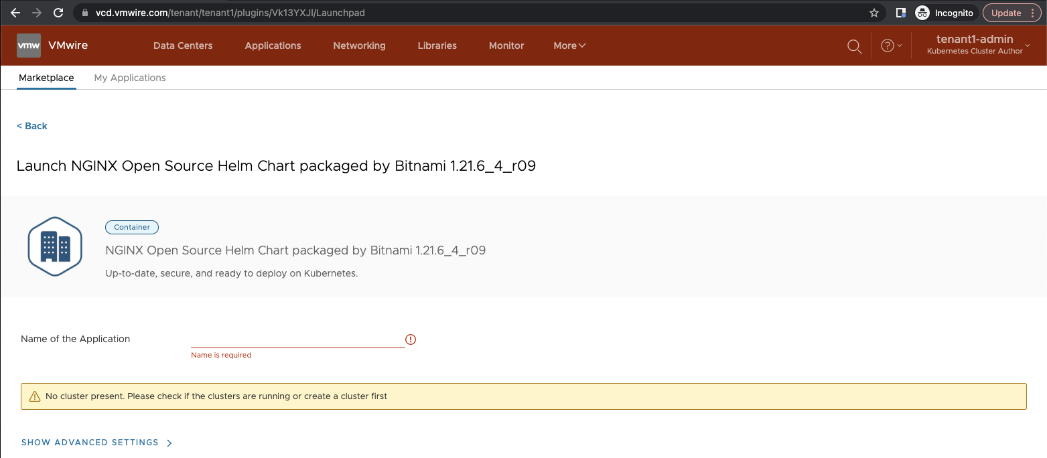Open the browser side panel icon
Screen dimensions: 1047x458
(x=901, y=13)
